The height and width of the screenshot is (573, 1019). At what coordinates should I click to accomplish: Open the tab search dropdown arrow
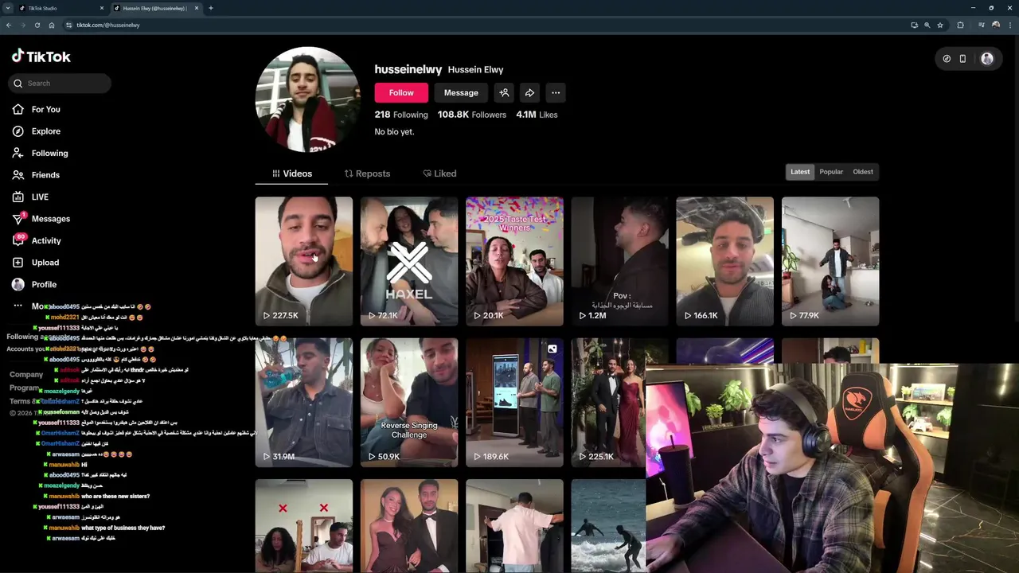point(7,8)
